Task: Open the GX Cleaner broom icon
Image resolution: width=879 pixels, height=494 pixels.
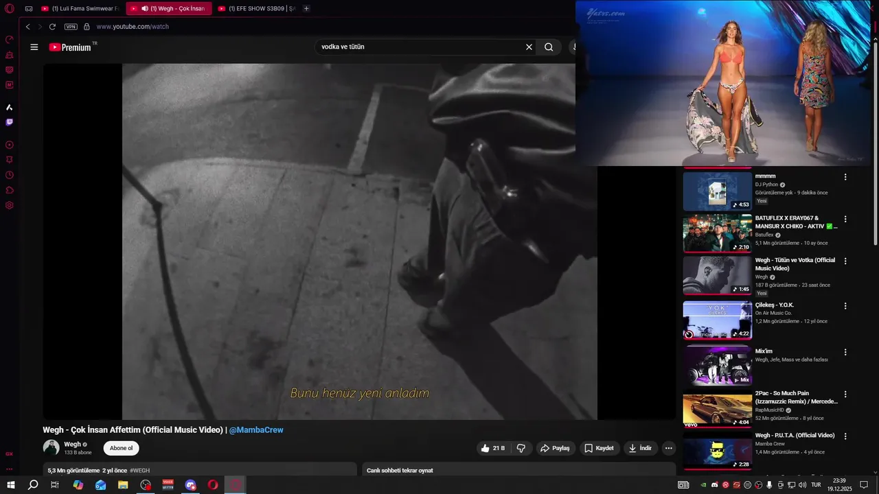Action: click(10, 54)
